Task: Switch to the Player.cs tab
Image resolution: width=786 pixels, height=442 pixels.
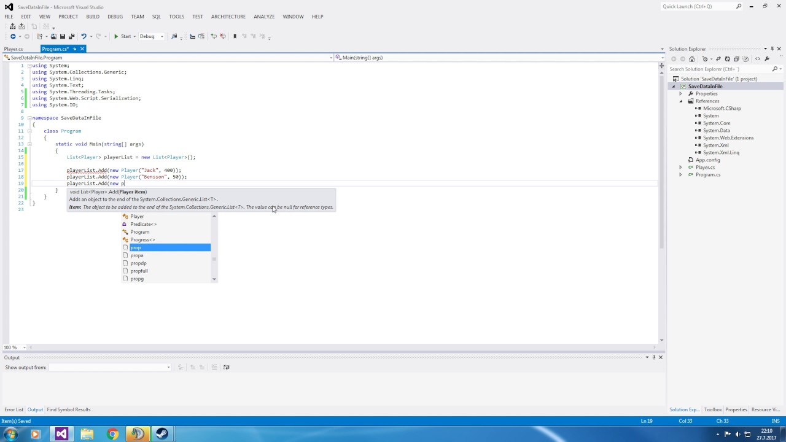Action: point(14,49)
